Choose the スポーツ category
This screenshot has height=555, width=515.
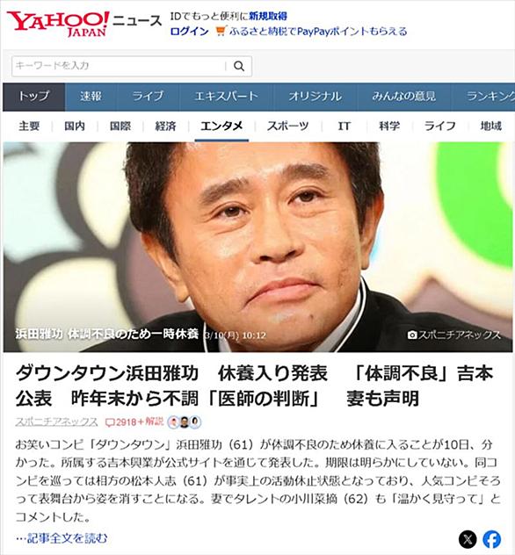coord(287,126)
